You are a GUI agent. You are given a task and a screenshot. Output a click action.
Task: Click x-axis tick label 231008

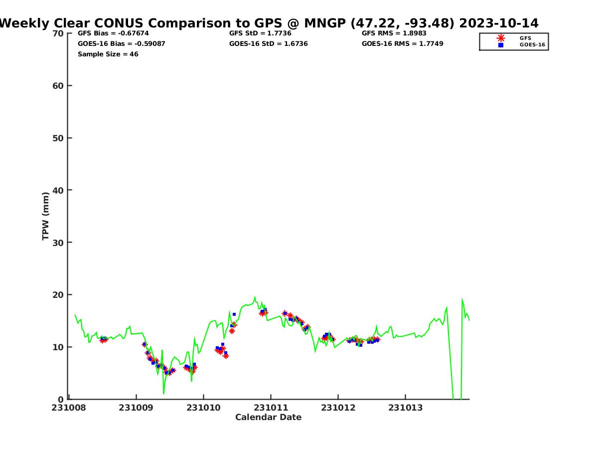point(68,408)
